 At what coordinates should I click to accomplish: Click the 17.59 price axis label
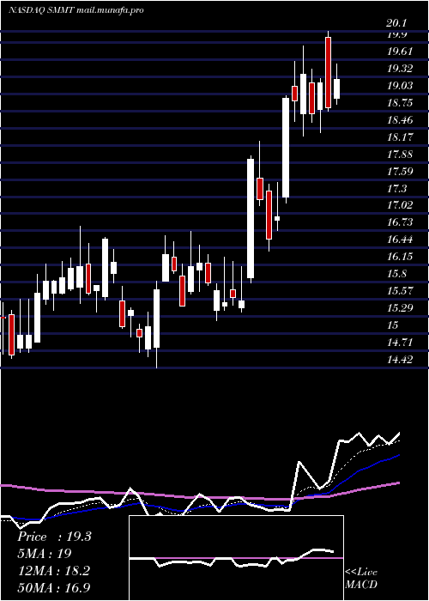point(400,171)
